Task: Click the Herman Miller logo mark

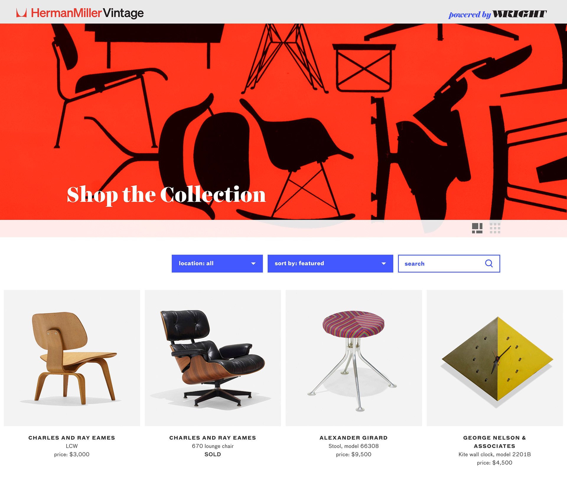Action: point(21,13)
